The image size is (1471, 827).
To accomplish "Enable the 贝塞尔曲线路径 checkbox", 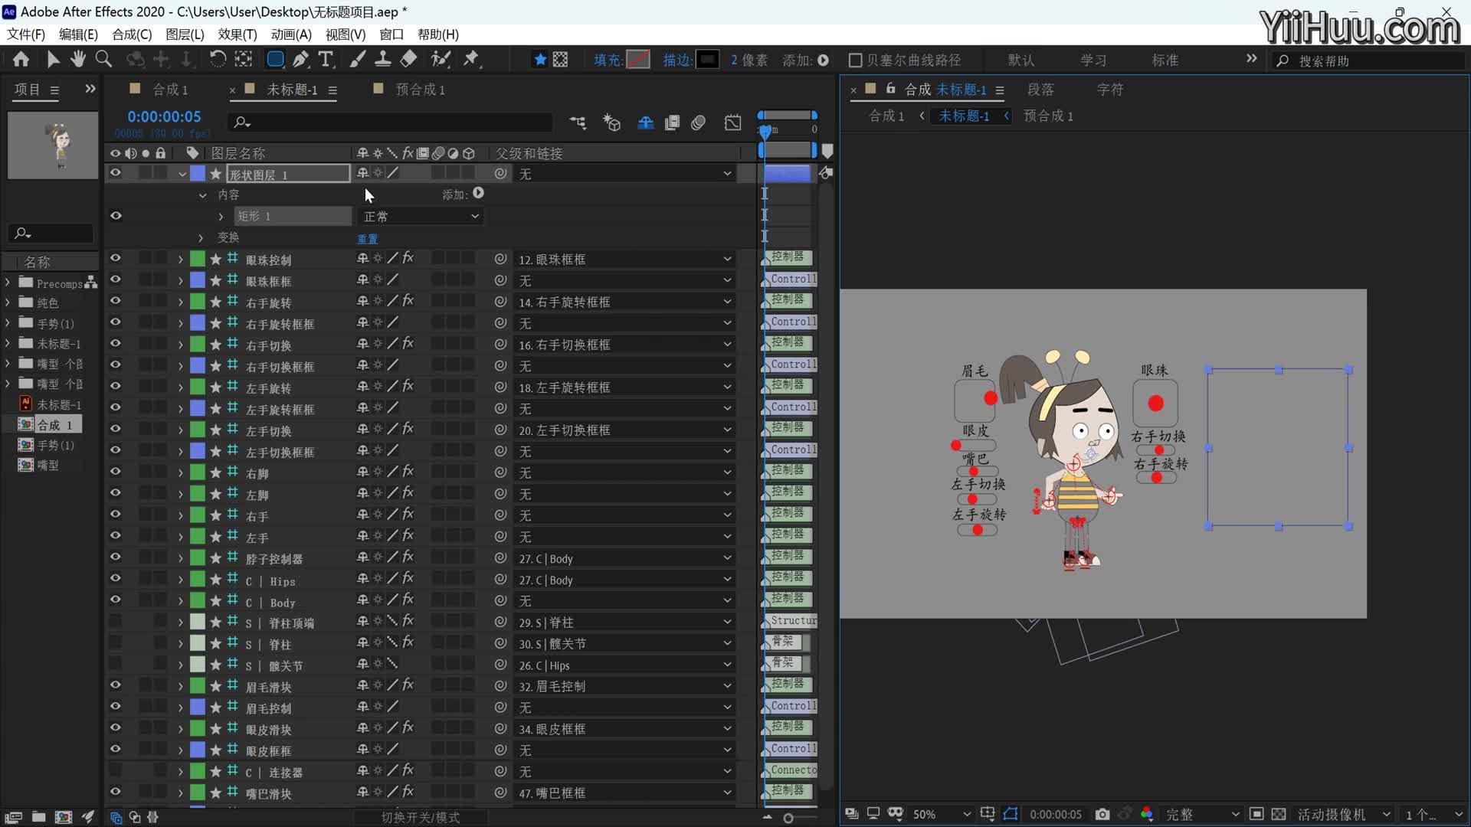I will [856, 60].
